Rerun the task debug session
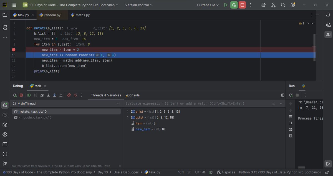The image size is (333, 176). (x=15, y=95)
